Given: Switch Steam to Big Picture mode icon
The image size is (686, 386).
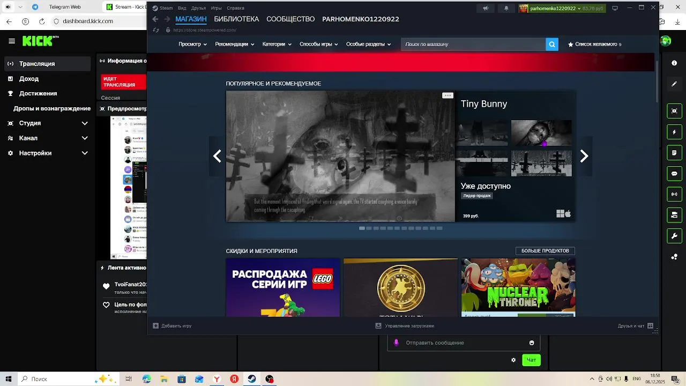Looking at the screenshot, I should [x=615, y=8].
